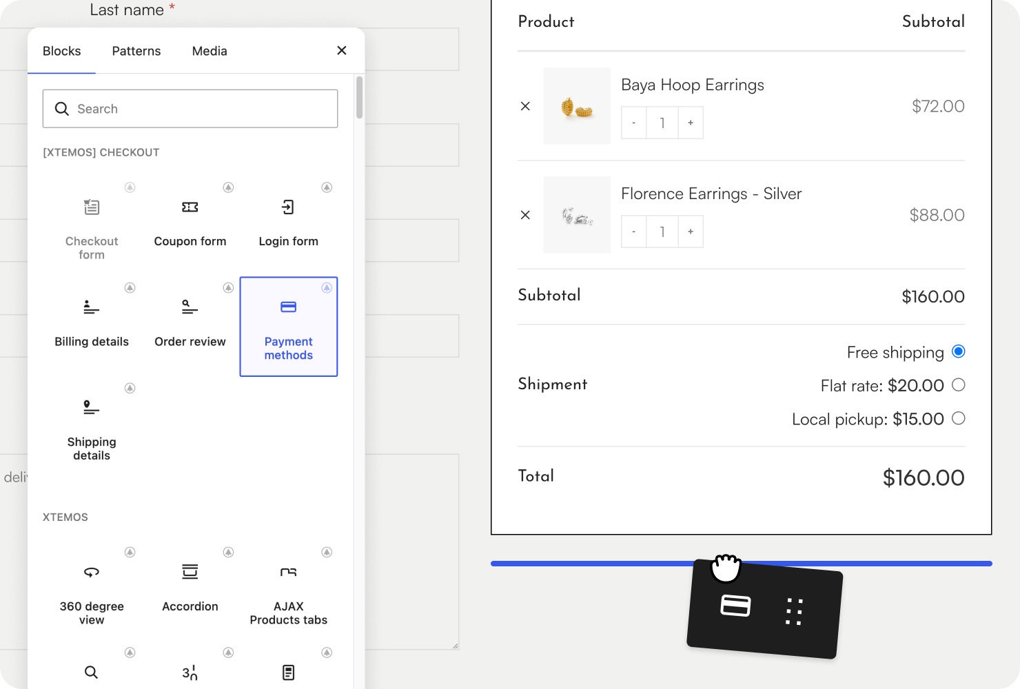
Task: Click the document block icon at bottom right of list
Action: pyautogui.click(x=289, y=672)
